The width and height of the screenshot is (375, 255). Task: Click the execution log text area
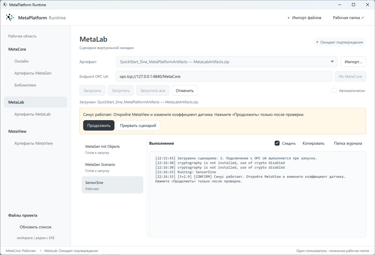257,194
